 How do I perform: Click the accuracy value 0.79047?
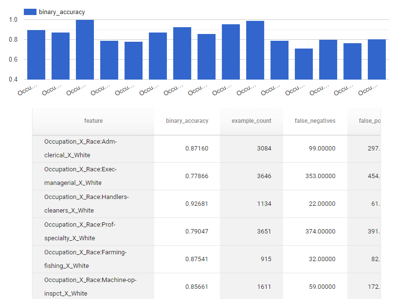[197, 232]
